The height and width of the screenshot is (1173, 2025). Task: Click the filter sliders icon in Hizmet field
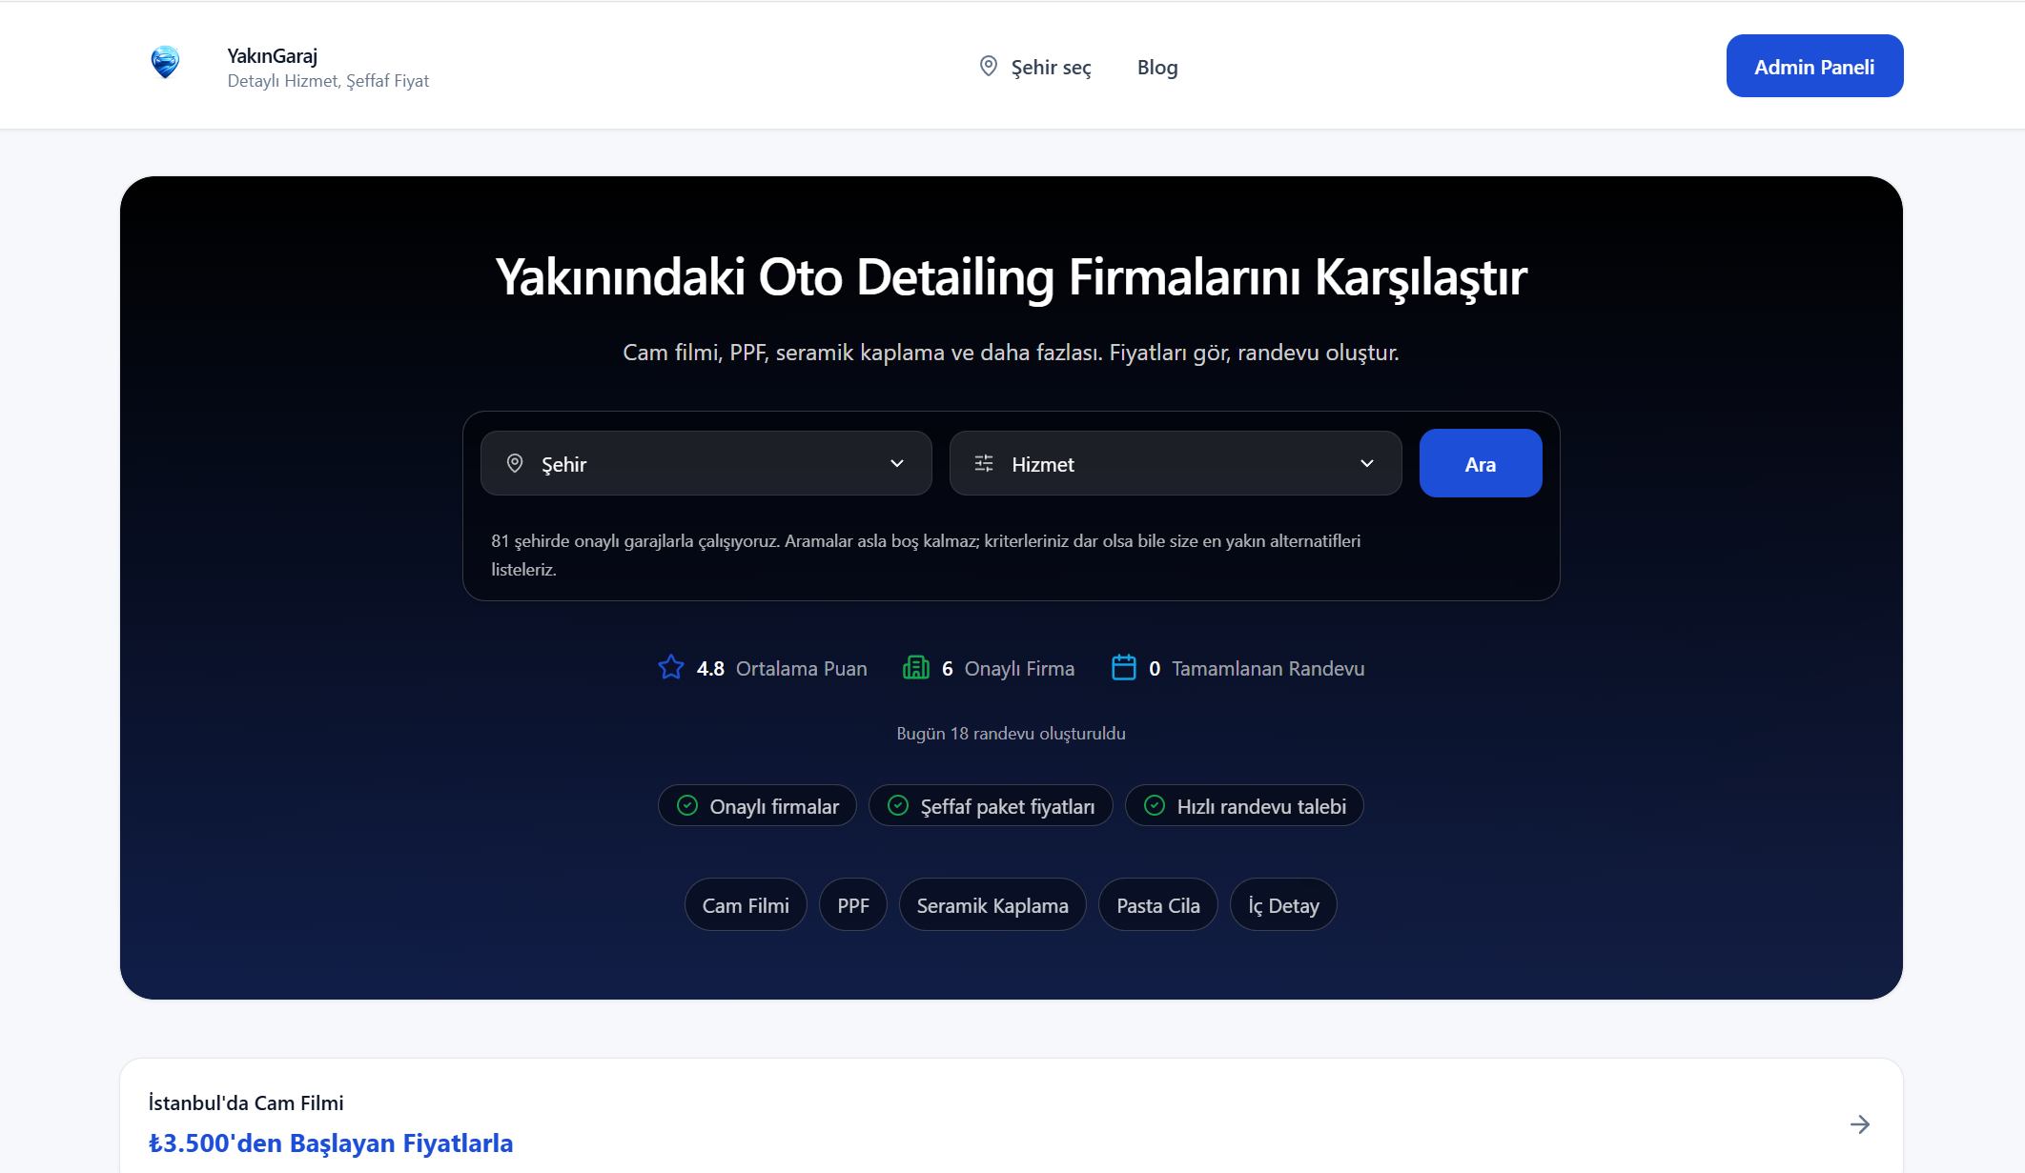click(983, 464)
